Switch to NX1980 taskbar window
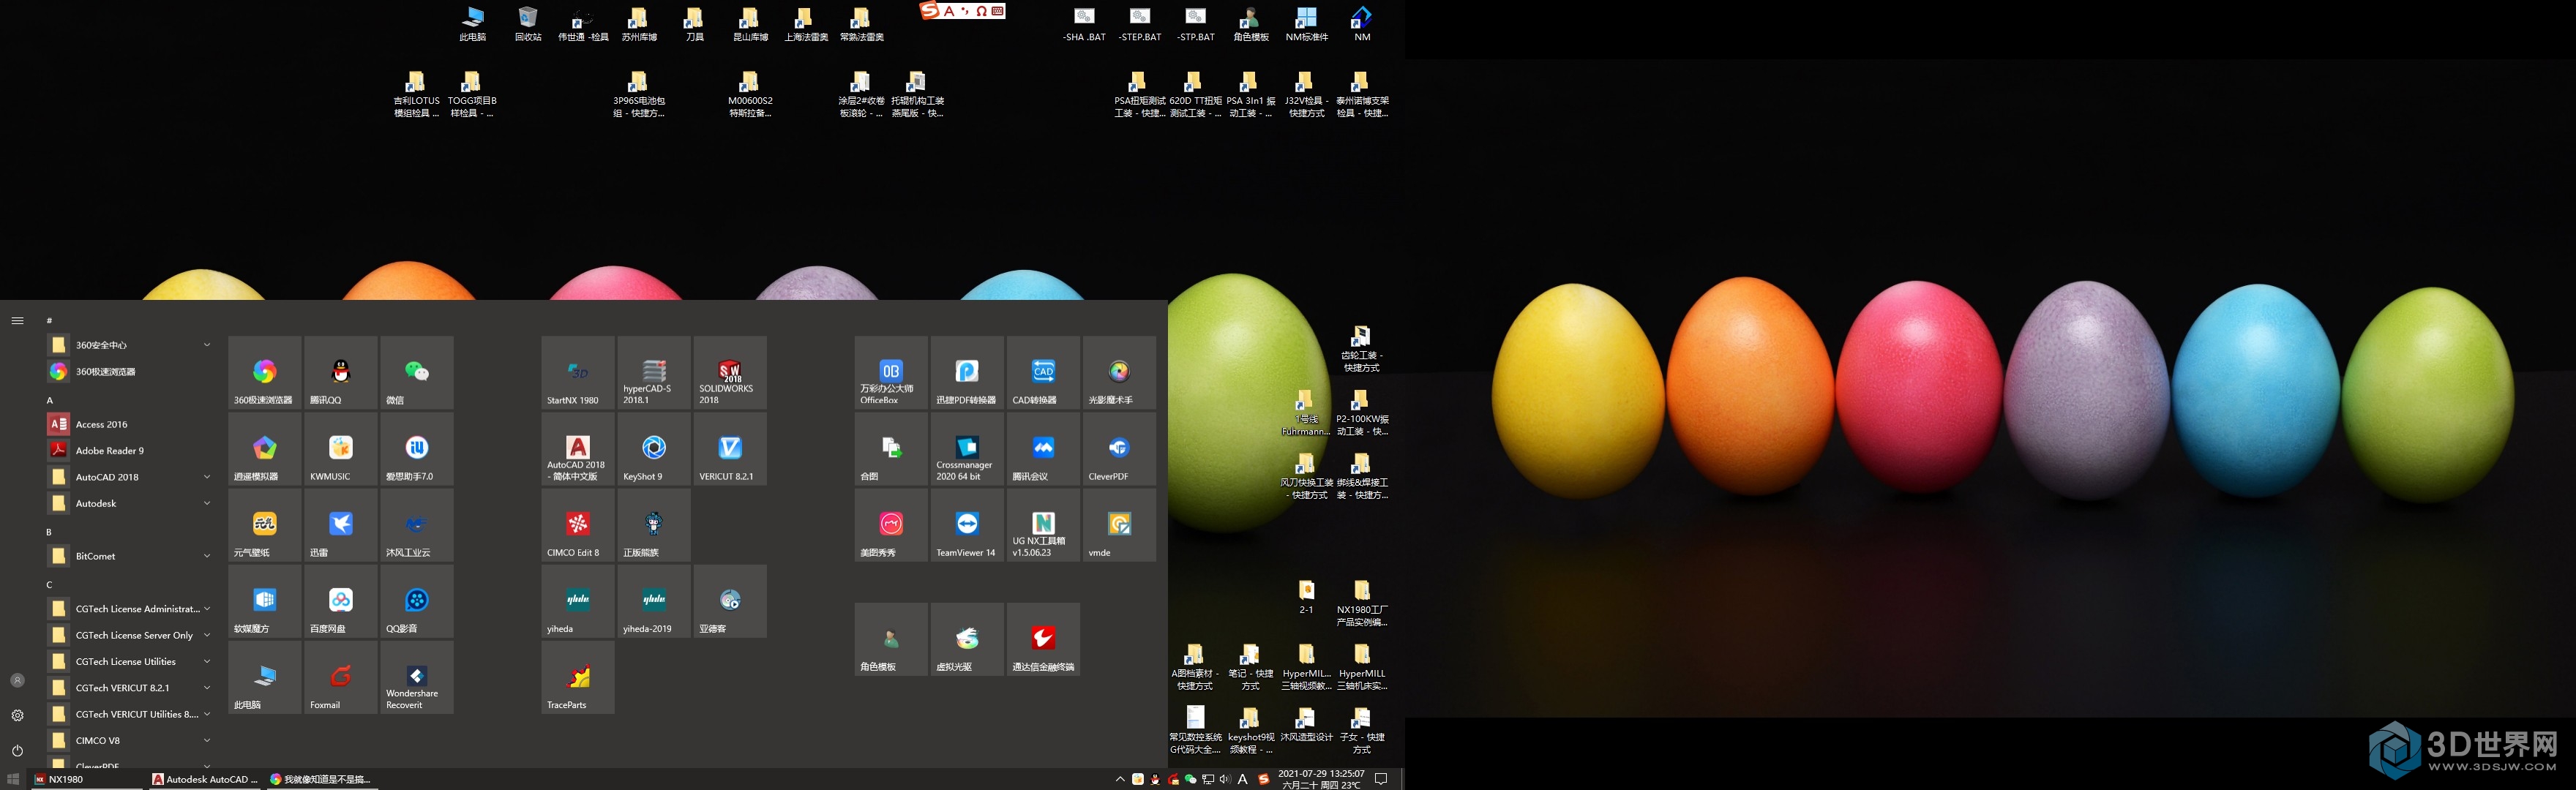The width and height of the screenshot is (2576, 790). (87, 779)
